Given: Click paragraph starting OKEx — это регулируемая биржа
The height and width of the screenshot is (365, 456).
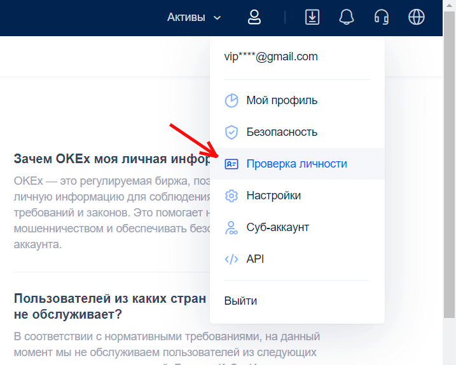Looking at the screenshot, I should pos(112,213).
